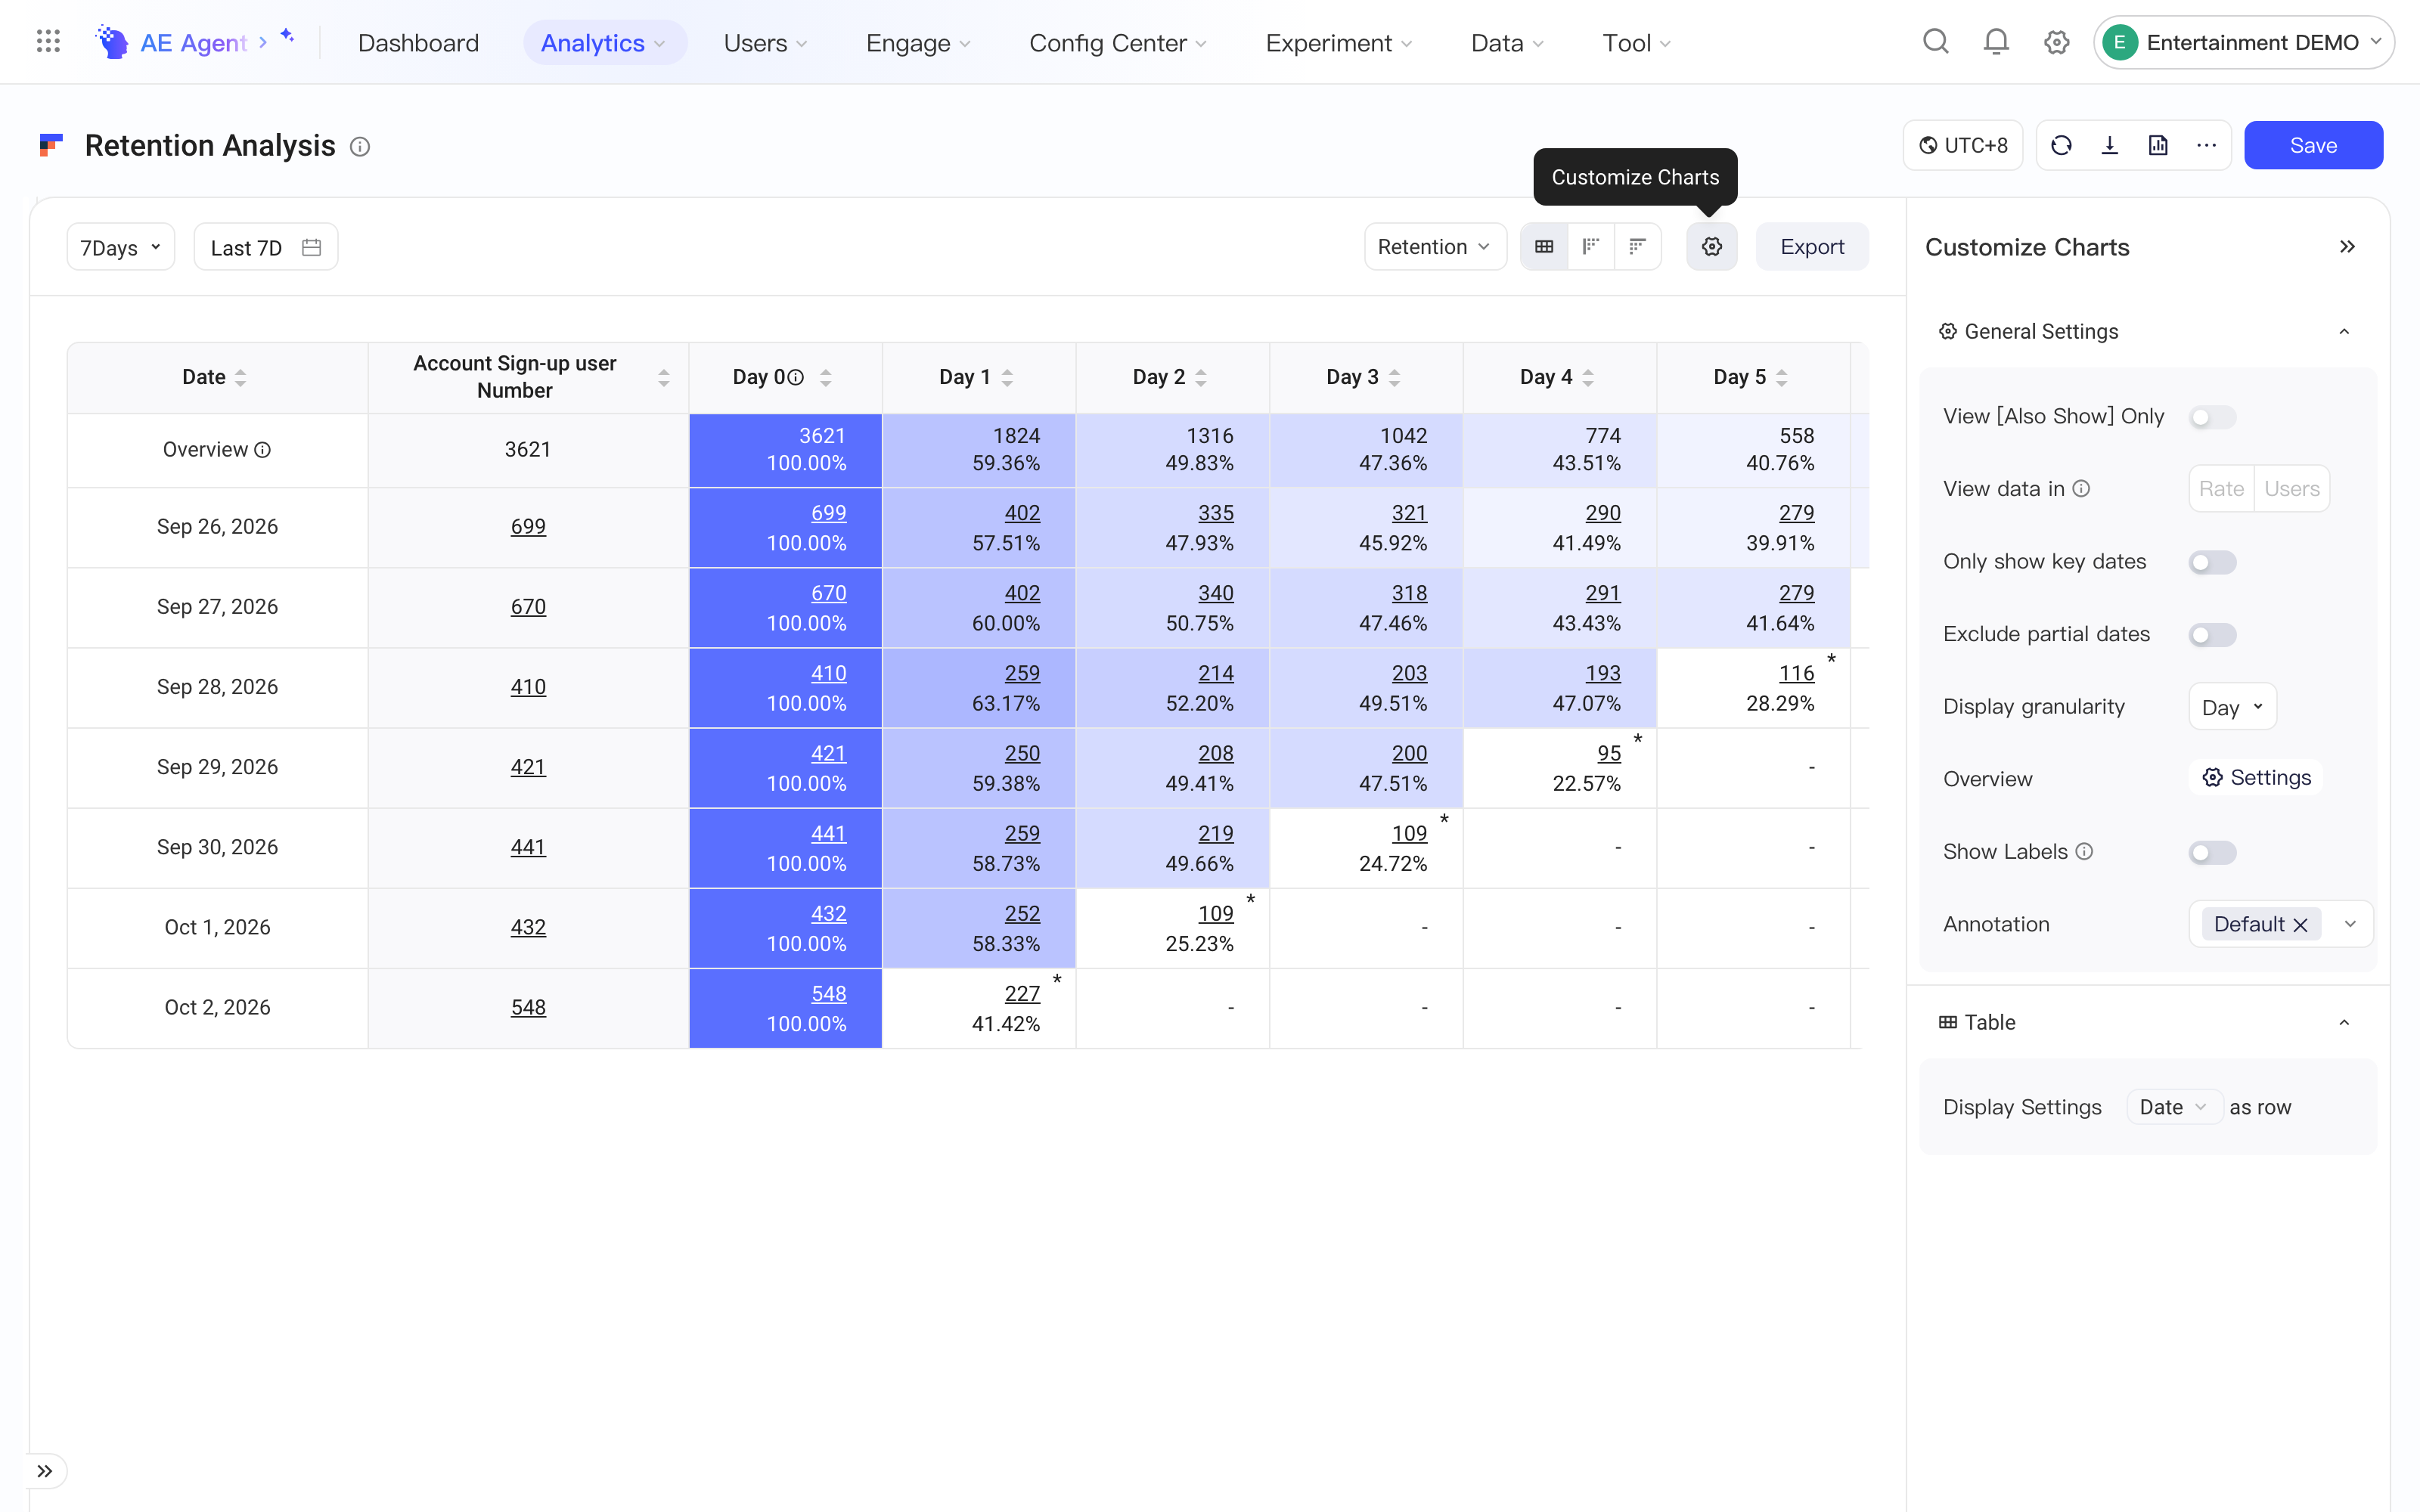Click the refresh data icon
The height and width of the screenshot is (1512, 2420).
(2061, 146)
